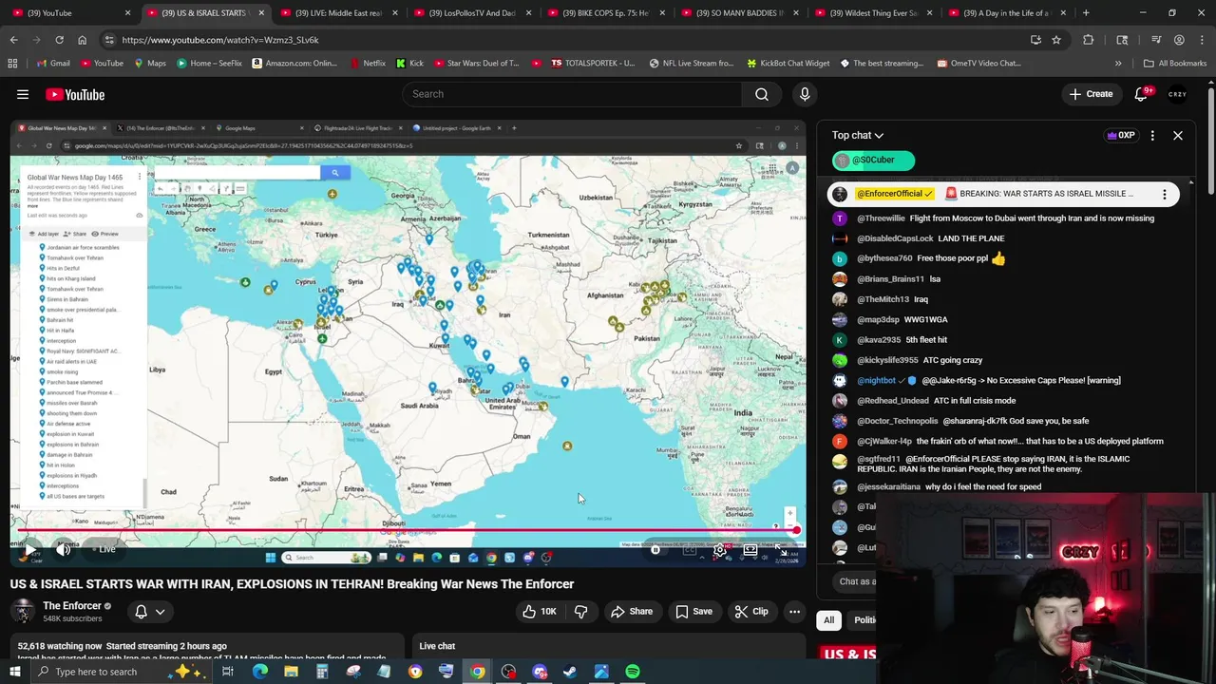Viewport: 1216px width, 684px height.
Task: Click the Chrome home button
Action: [83, 40]
